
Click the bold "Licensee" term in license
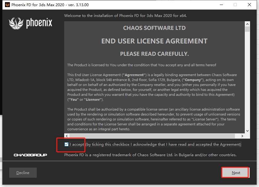(x=93, y=100)
